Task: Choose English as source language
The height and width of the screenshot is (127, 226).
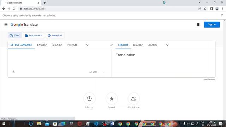Action: click(x=42, y=45)
